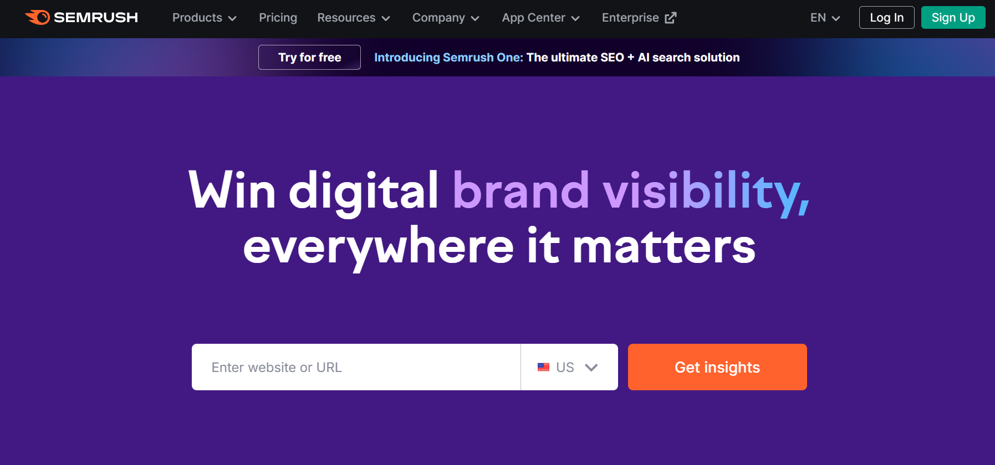
Task: Click the arrow next to US country selector
Action: click(x=591, y=366)
